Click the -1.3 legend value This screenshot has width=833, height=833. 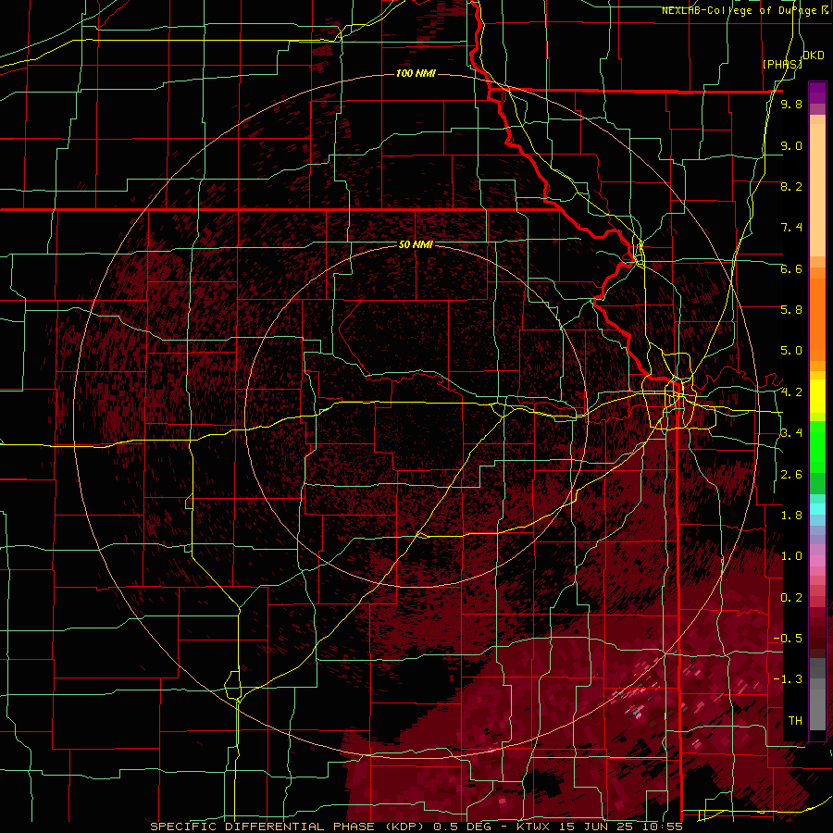[x=788, y=679]
